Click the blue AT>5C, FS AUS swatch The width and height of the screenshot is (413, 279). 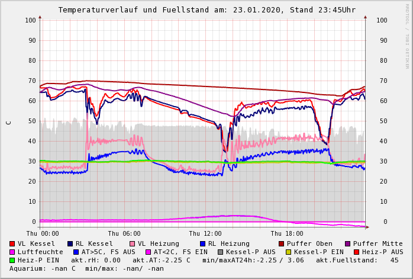pyautogui.click(x=76, y=252)
